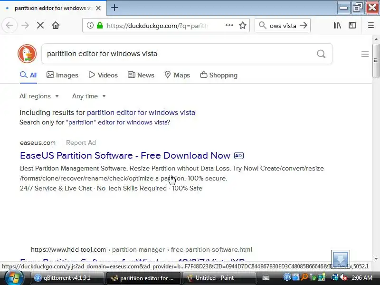The width and height of the screenshot is (380, 285).
Task: Click the muted speaker volume tray icon
Action: 343,277
